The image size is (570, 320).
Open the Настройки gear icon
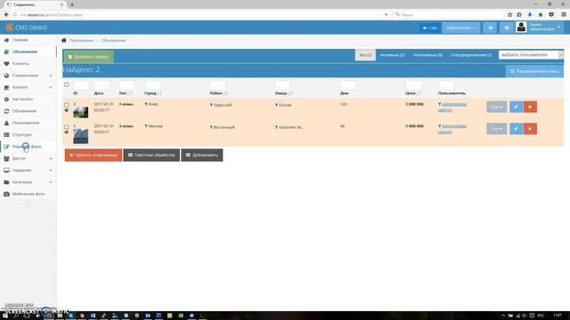tap(6, 99)
